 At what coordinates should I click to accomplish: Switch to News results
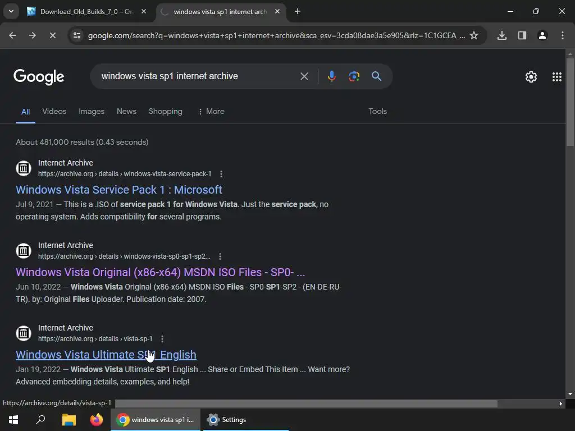(126, 112)
